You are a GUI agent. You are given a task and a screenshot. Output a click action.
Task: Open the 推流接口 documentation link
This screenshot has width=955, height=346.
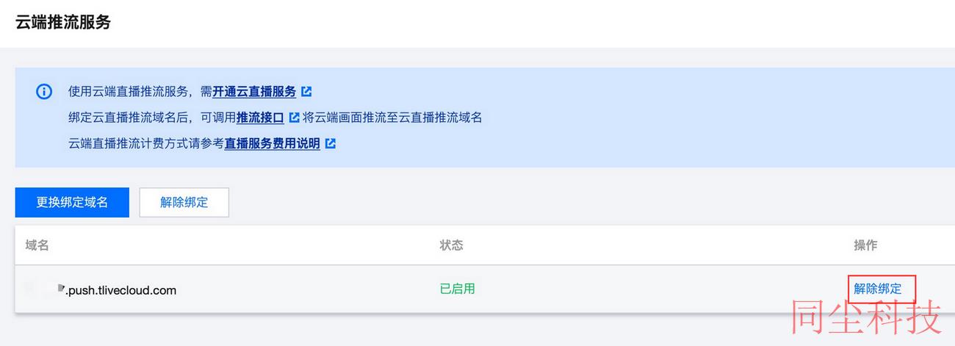pyautogui.click(x=260, y=118)
